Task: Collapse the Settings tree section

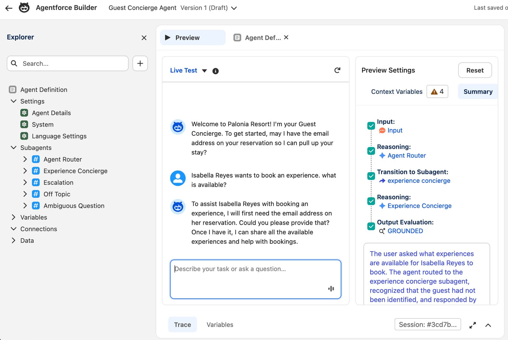Action: pos(13,101)
